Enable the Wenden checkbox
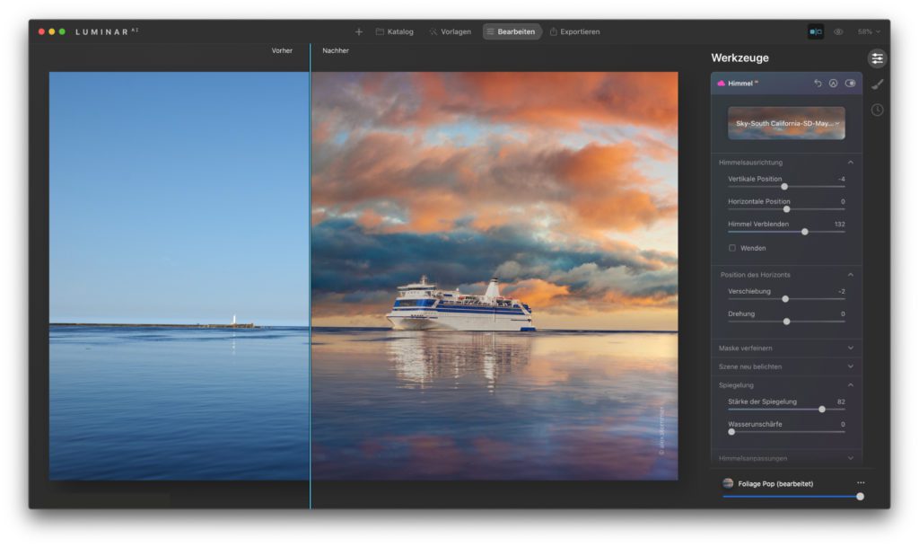 (734, 247)
